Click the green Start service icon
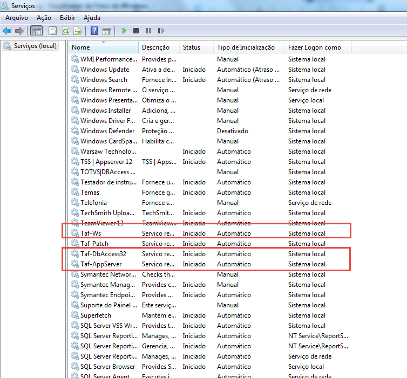Viewport: 407px width, 378px height. click(124, 31)
